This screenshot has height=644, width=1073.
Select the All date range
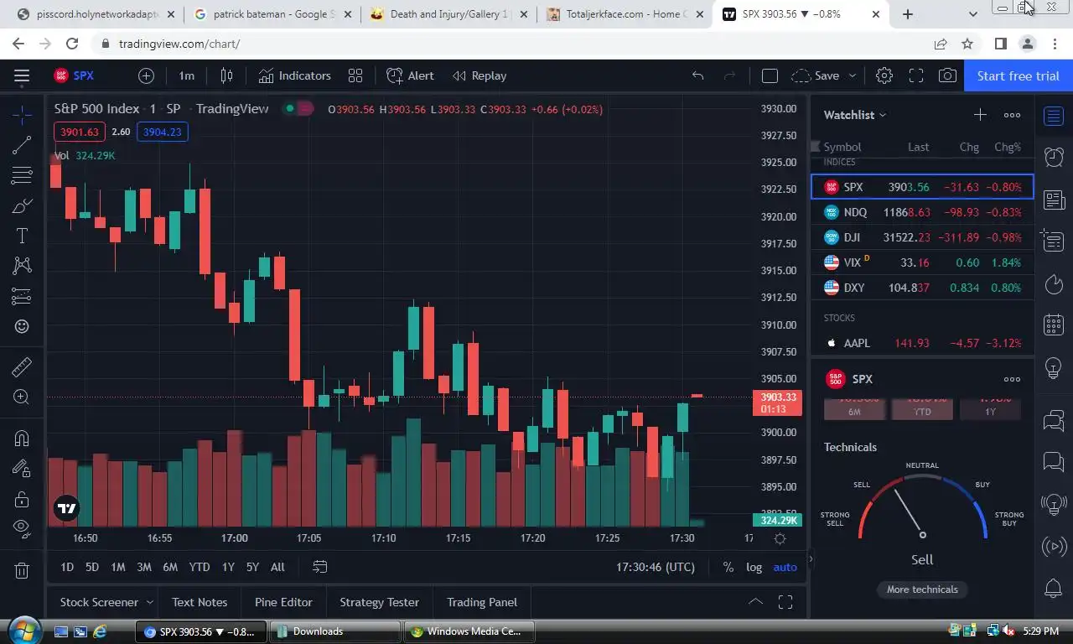tap(277, 567)
